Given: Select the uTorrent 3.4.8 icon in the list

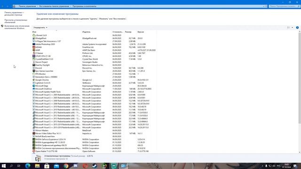Looking at the screenshot, I should [x=34, y=35].
